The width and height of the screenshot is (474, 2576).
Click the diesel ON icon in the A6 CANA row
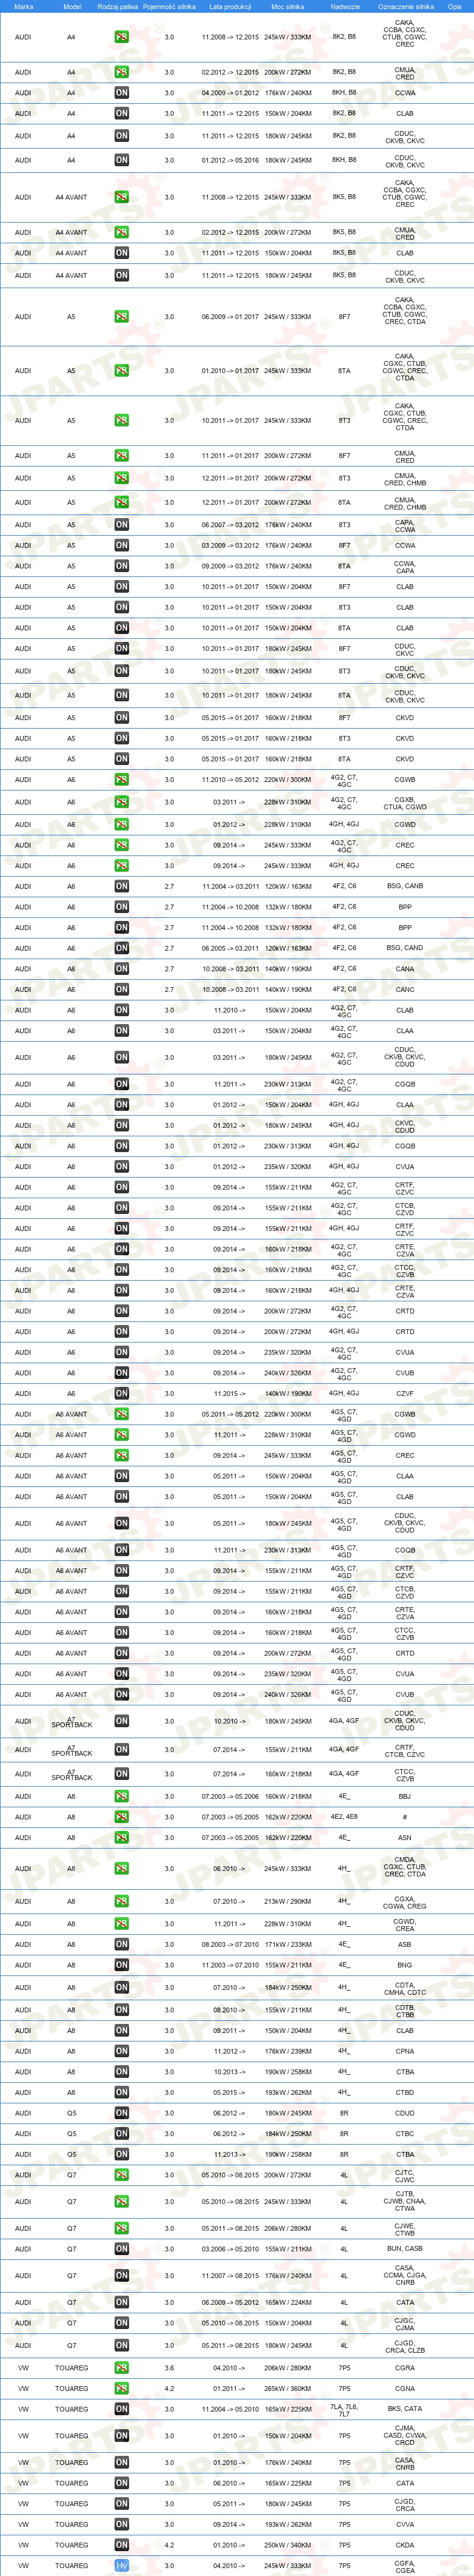pyautogui.click(x=121, y=969)
